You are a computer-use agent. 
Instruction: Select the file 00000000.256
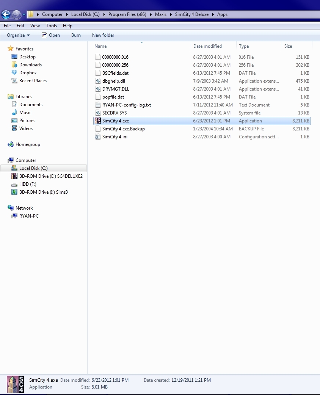(115, 65)
